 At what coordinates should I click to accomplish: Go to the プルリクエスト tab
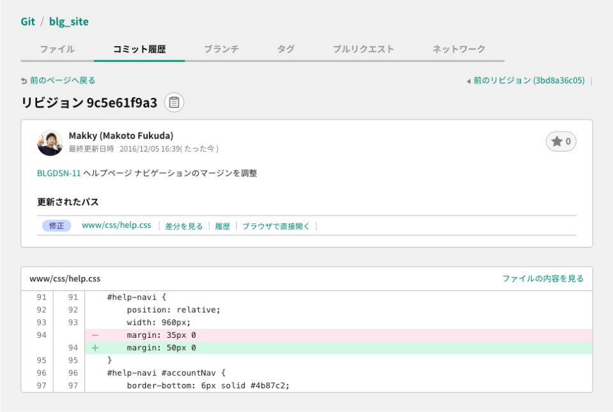click(x=363, y=49)
